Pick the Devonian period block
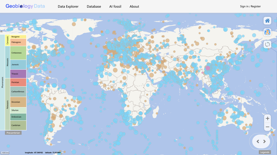The width and height of the screenshot is (277, 155). [18, 102]
